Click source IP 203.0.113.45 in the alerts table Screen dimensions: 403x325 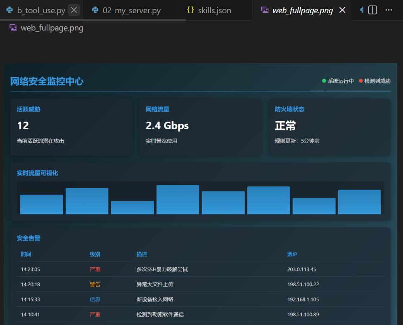301,269
